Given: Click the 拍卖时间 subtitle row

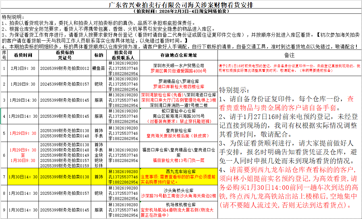Looking at the screenshot, I should pos(181,11).
